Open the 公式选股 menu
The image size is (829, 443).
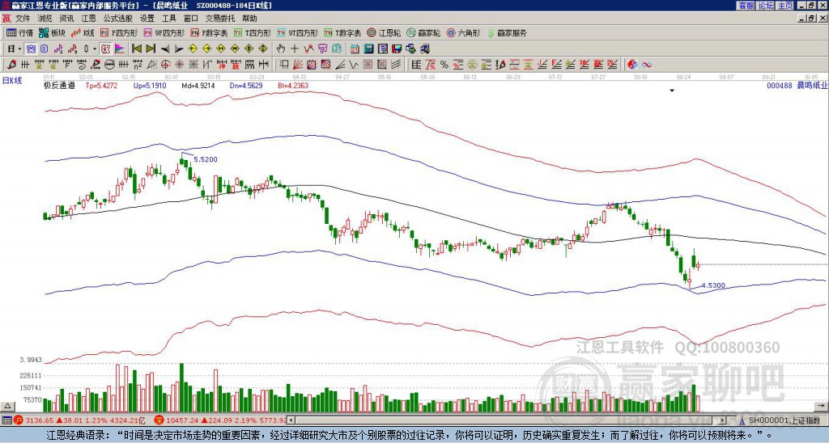[118, 19]
